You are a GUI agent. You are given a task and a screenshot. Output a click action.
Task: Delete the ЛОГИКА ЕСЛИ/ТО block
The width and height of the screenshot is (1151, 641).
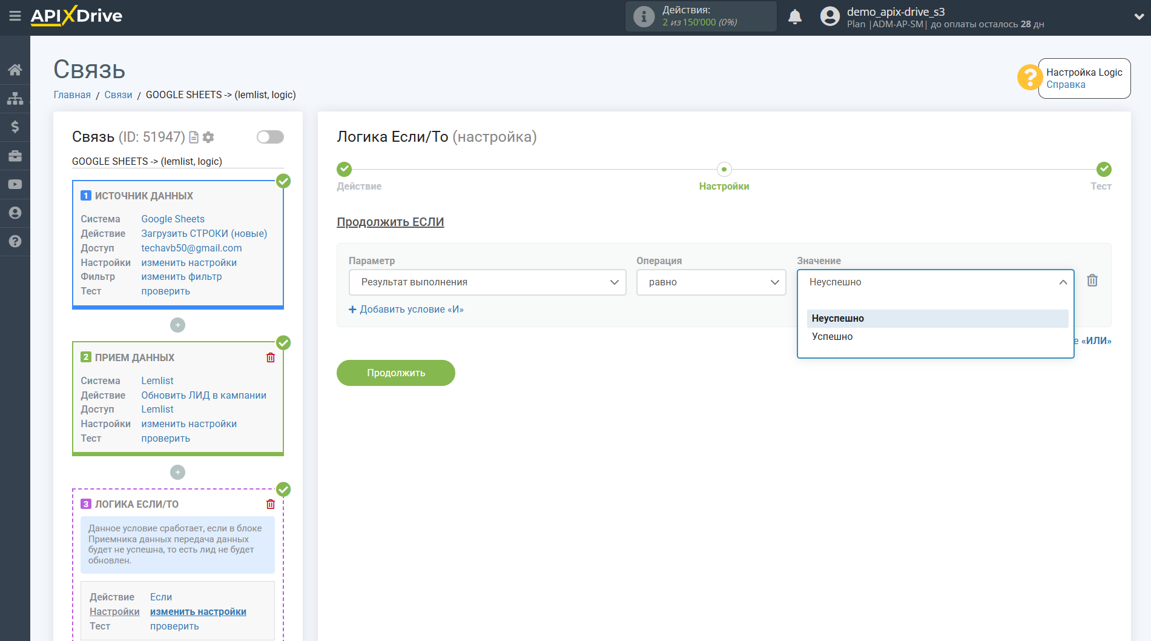point(271,504)
